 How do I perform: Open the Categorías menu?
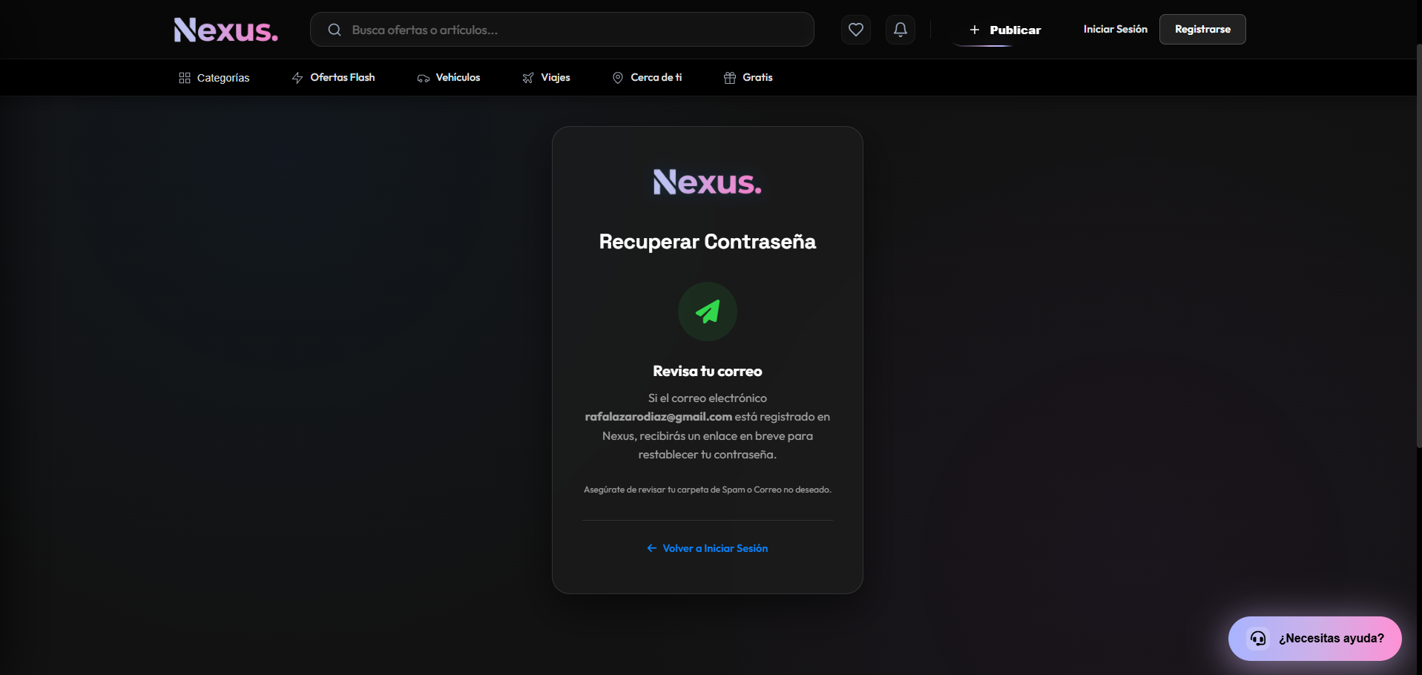coord(214,78)
